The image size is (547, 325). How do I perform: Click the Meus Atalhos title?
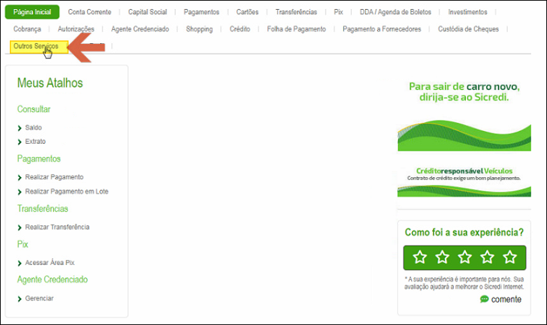pyautogui.click(x=50, y=83)
